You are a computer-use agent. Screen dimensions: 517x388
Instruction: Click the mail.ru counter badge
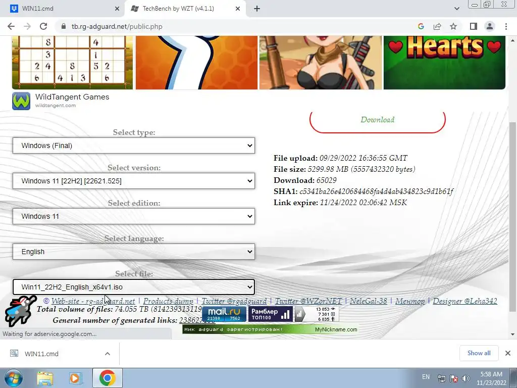pyautogui.click(x=224, y=314)
